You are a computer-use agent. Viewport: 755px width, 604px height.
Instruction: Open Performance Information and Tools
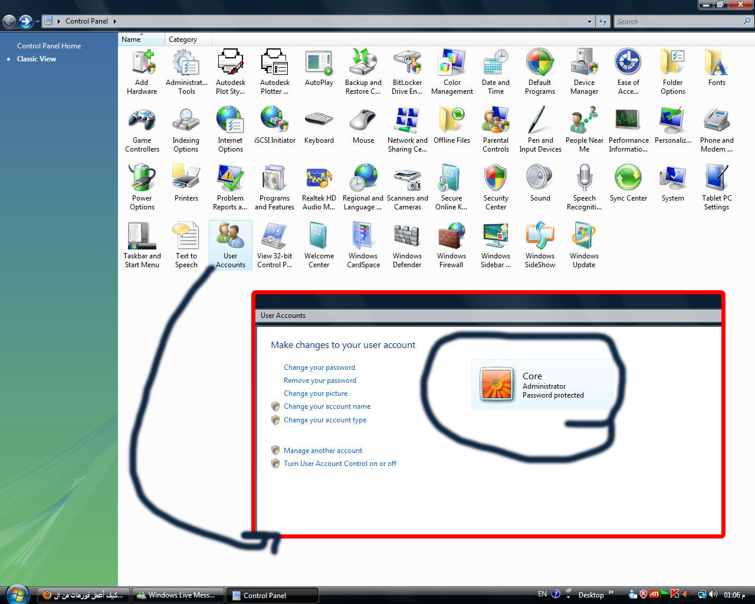pos(628,130)
